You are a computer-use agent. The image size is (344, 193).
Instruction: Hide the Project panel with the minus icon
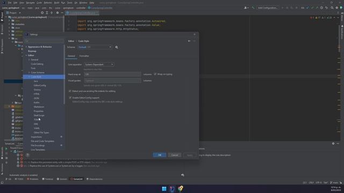point(62,13)
